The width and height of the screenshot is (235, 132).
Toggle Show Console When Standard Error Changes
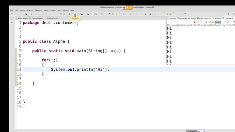(220, 22)
